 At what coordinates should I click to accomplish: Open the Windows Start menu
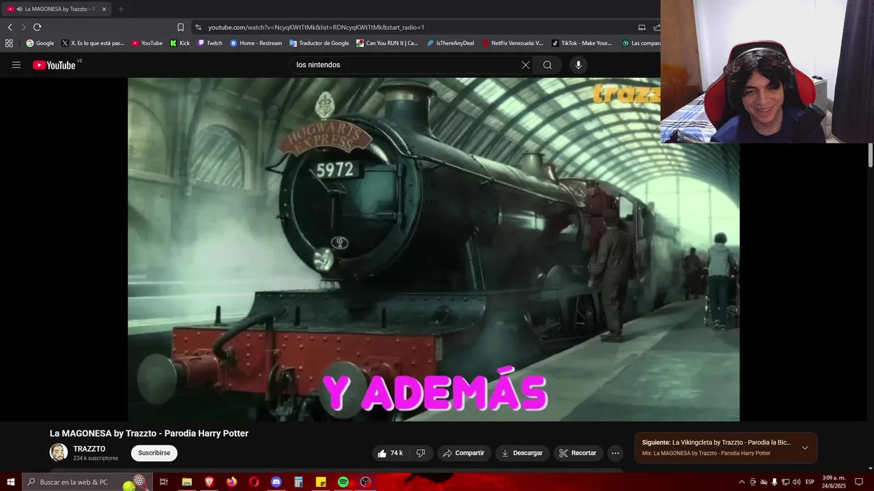pyautogui.click(x=11, y=482)
